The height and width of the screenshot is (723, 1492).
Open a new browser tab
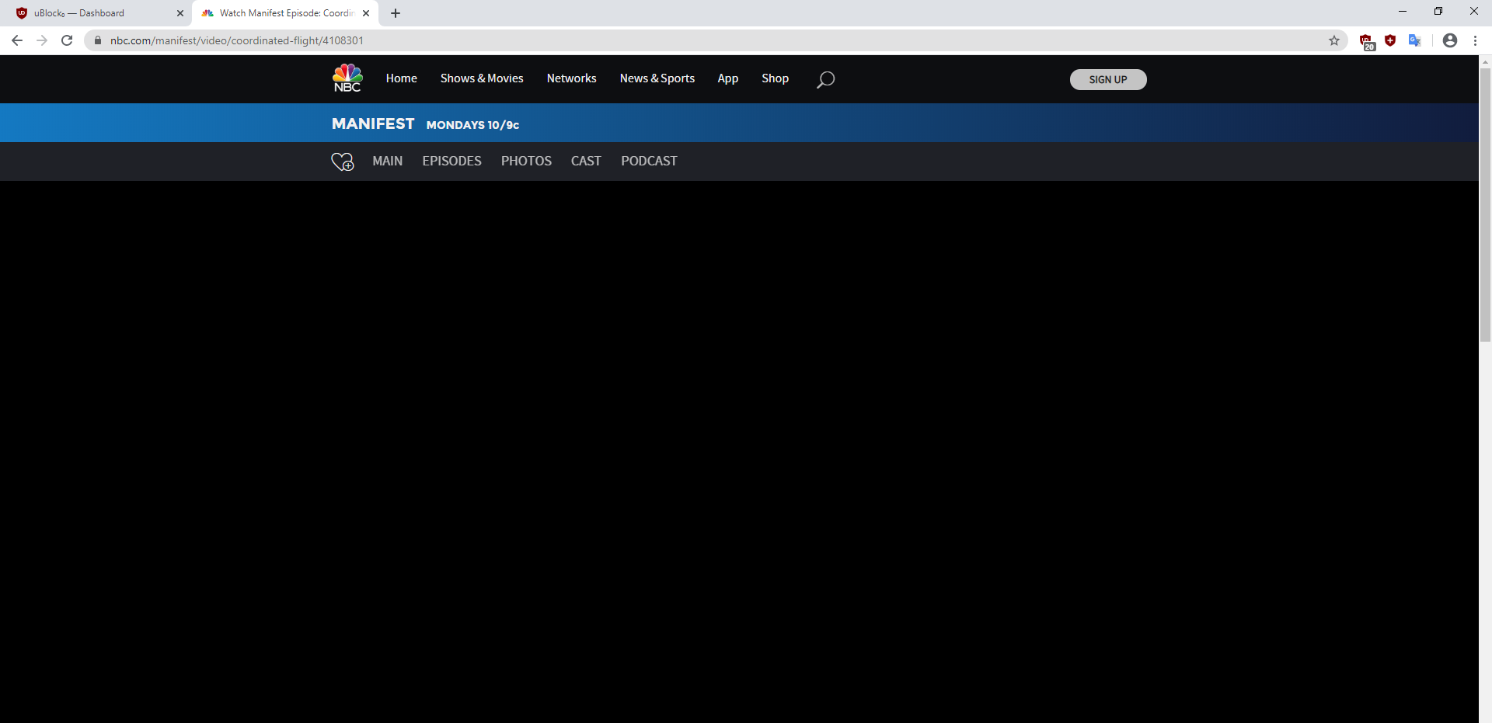click(396, 13)
